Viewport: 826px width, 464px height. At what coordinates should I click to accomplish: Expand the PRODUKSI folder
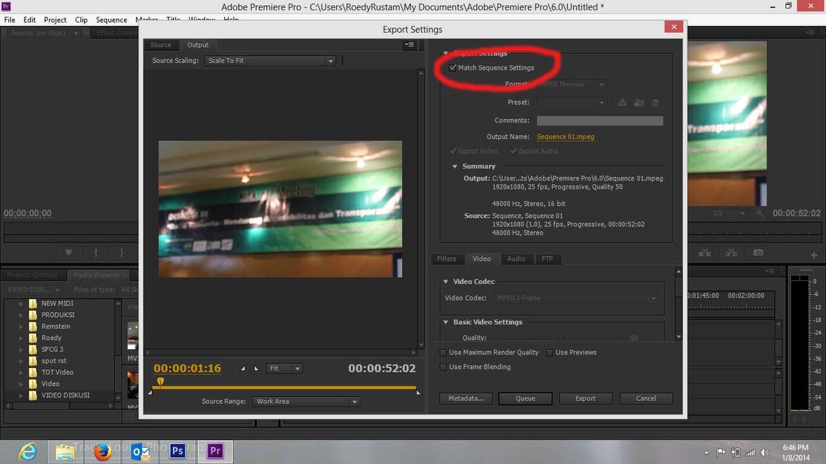coord(21,315)
